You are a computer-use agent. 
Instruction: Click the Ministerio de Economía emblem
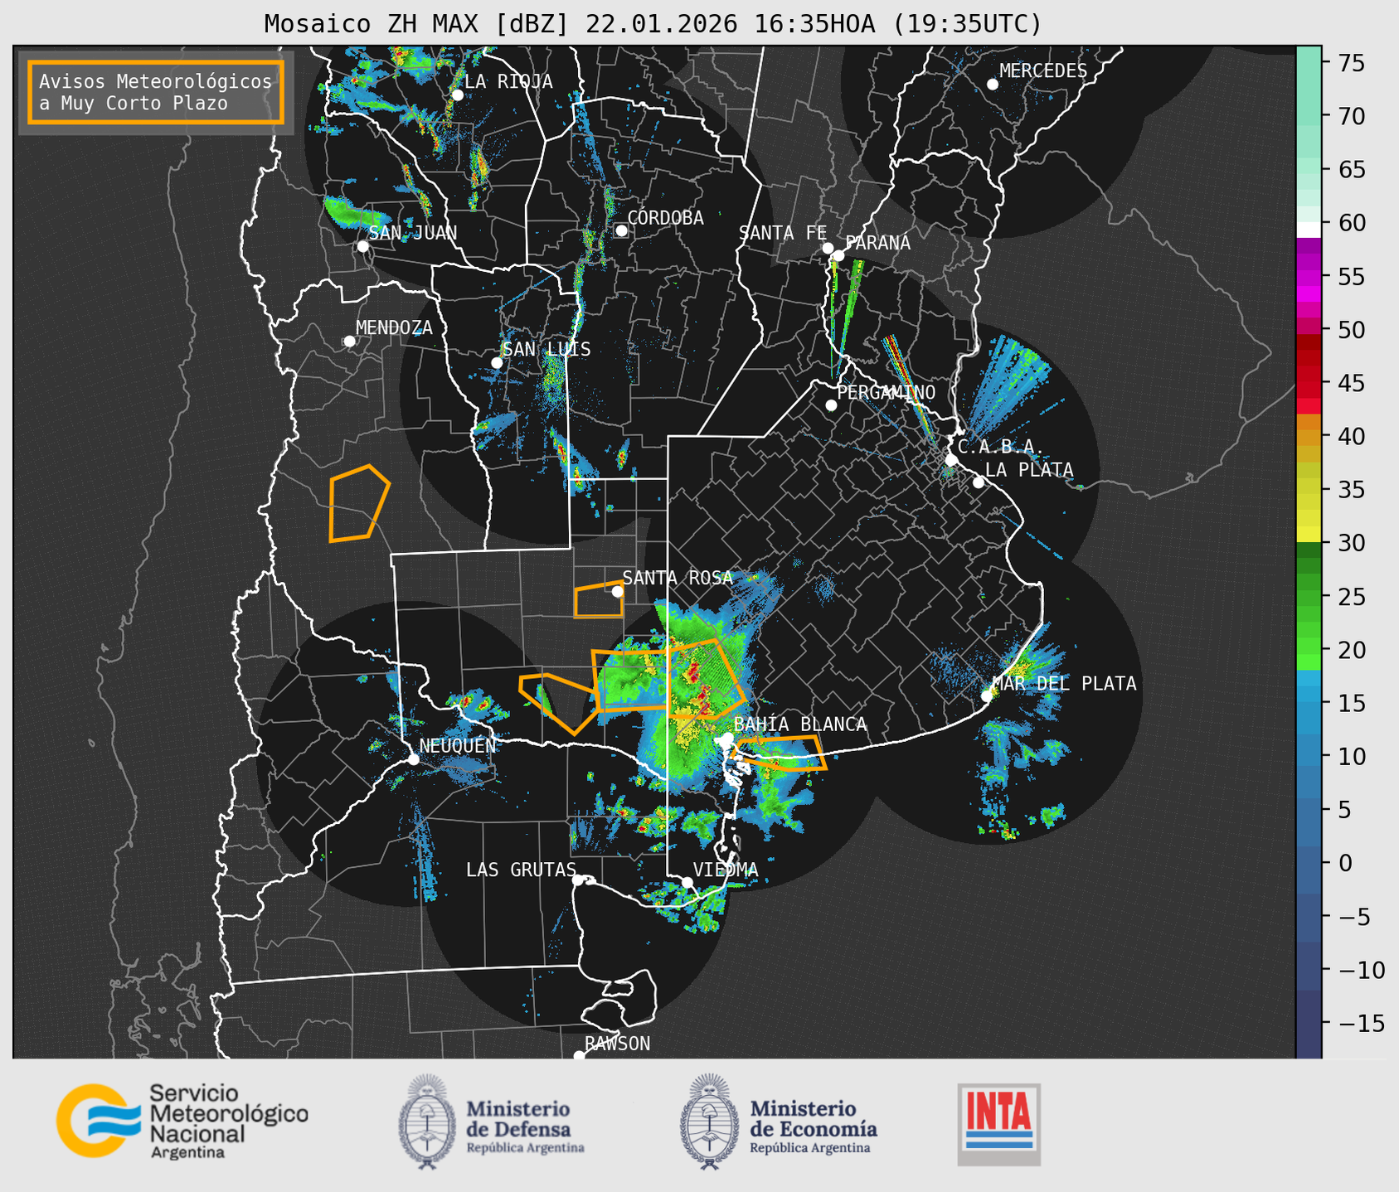coord(708,1122)
